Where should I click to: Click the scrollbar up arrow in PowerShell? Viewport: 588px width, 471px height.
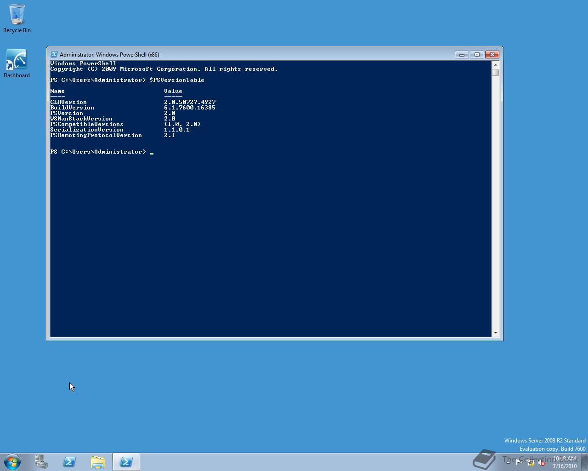[495, 64]
